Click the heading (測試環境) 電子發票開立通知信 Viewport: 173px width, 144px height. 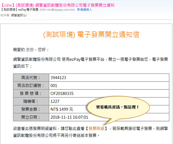91,35
